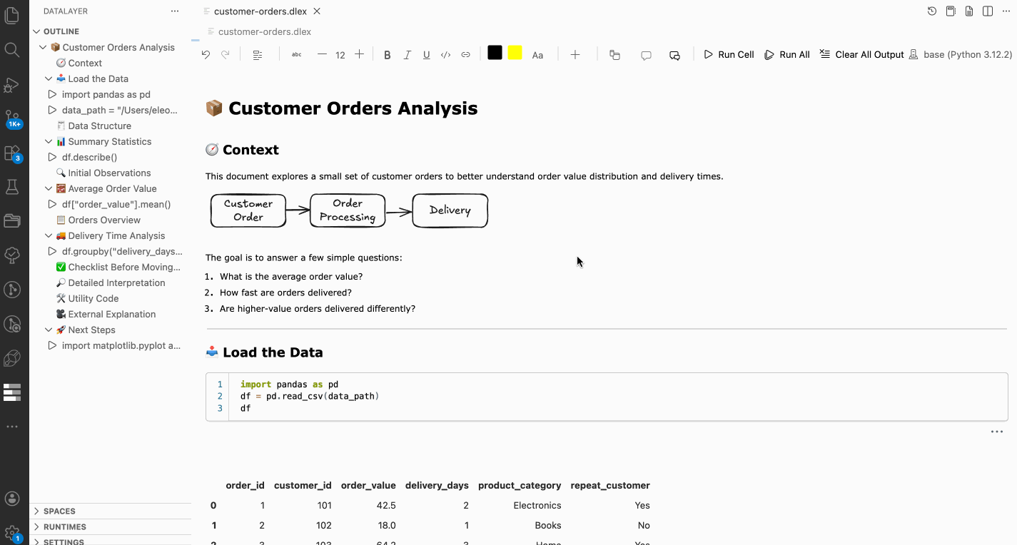
Task: Click the single comment bubble icon
Action: pyautogui.click(x=646, y=55)
